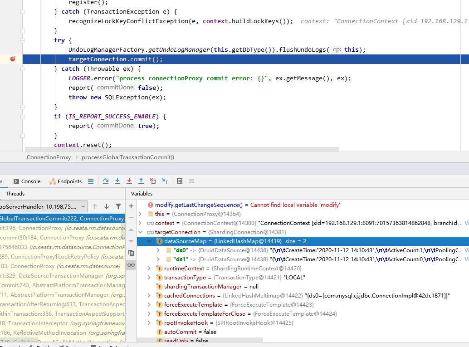Click the Evaluate Expression calculator icon
This screenshot has width=469, height=347.
tap(180, 181)
